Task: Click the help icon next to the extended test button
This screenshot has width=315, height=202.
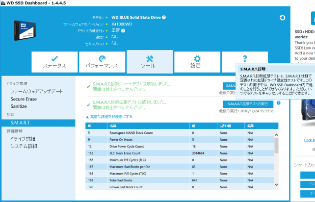Action: (x=278, y=103)
